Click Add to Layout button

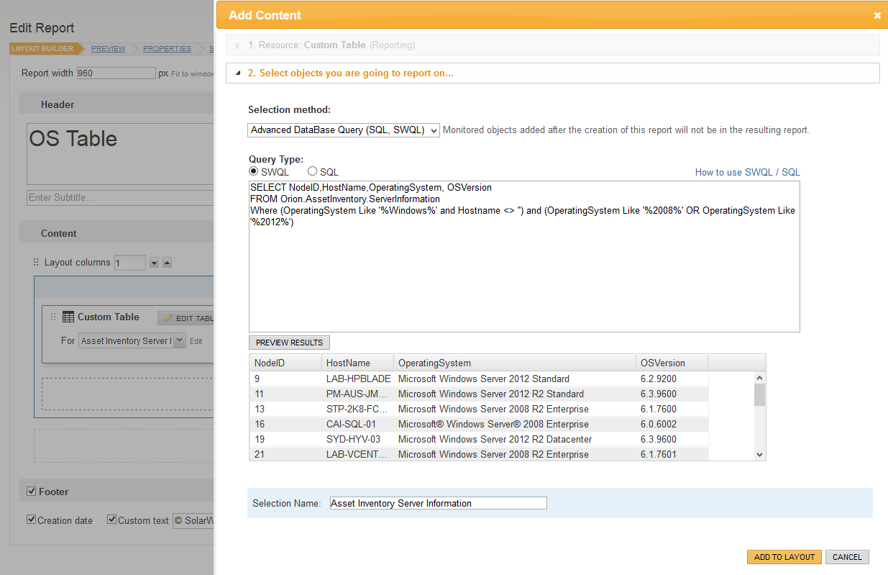(x=784, y=557)
